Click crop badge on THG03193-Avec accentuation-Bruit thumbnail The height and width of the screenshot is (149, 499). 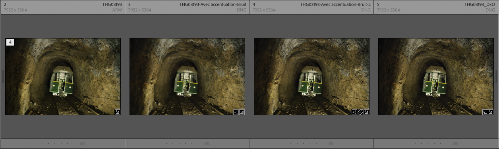[236, 112]
